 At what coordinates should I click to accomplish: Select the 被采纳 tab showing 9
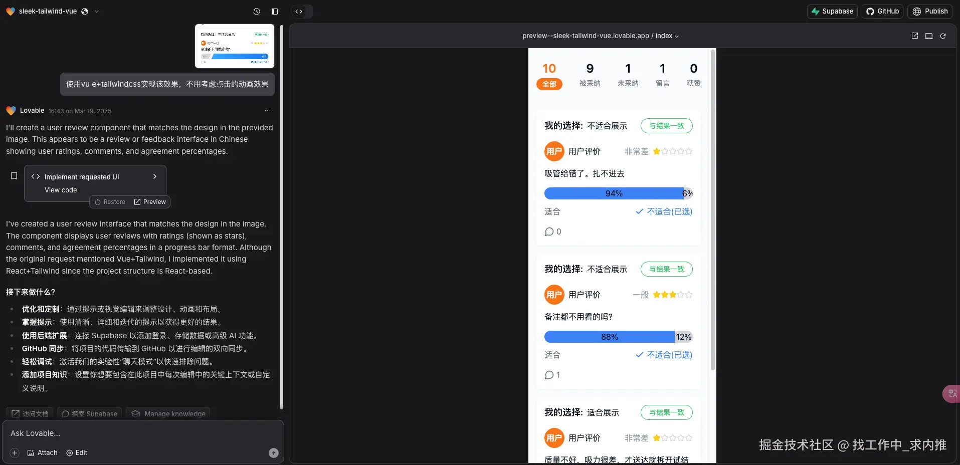tap(590, 75)
